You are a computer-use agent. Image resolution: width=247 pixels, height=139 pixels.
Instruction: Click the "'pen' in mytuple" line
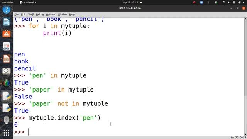[58, 75]
